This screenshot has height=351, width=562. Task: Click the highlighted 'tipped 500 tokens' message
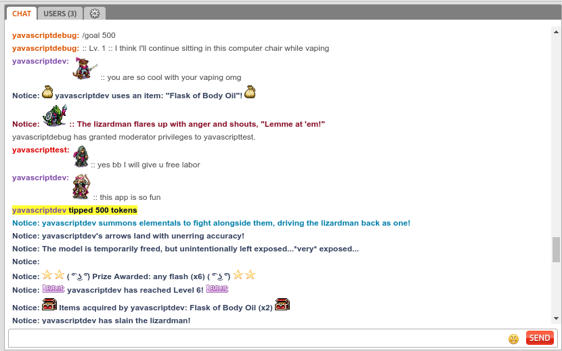point(74,210)
